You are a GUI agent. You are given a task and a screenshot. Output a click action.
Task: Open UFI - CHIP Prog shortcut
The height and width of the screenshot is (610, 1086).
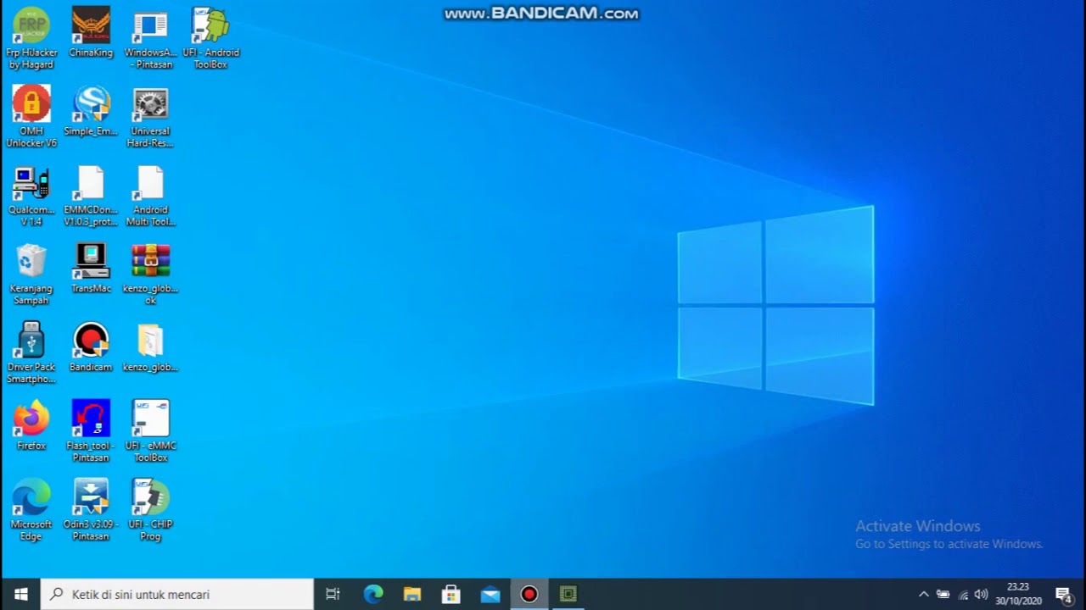[x=150, y=510]
